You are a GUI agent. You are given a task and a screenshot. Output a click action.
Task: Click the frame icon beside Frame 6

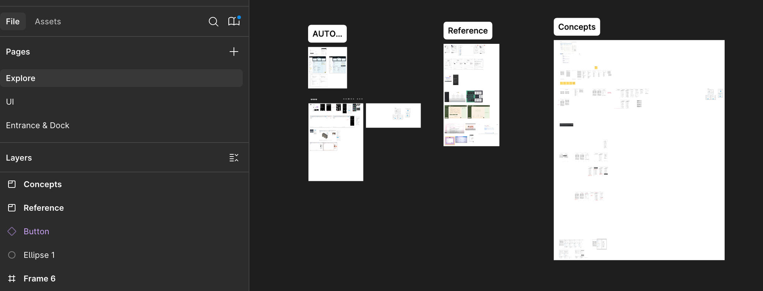pyautogui.click(x=12, y=278)
